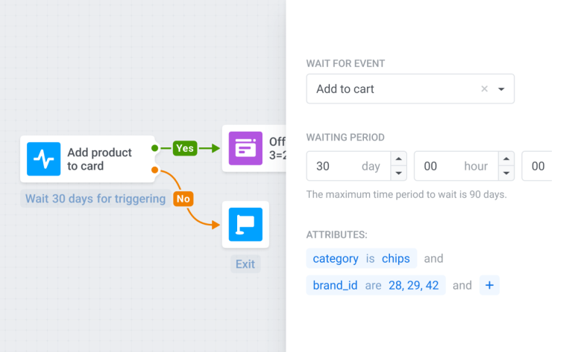Edit the brand_id are 28, 29, 42 attribute
The width and height of the screenshot is (572, 352).
(x=375, y=285)
